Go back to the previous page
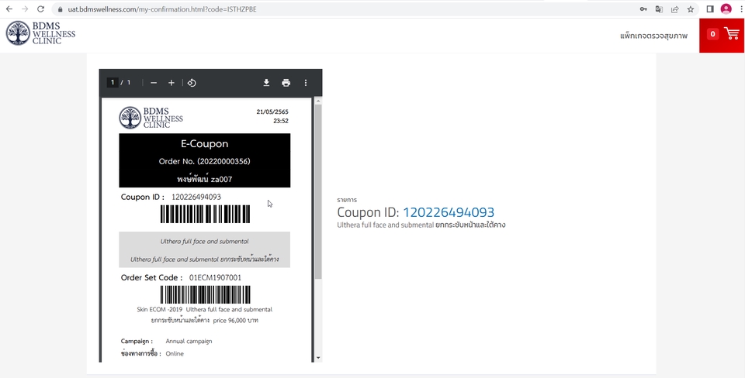 (9, 9)
